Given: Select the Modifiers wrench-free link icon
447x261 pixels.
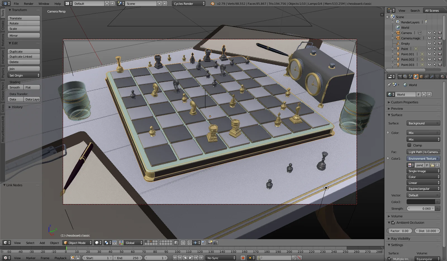Looking at the screenshot, I should [x=427, y=76].
